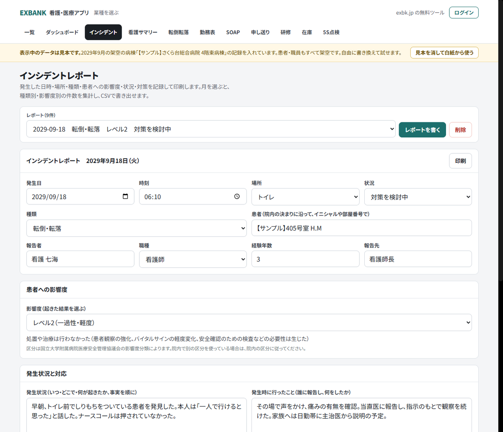Screen dimensions: 503x432
Task: Click the インシデントレポート 2029年9月18日(火) heading
Action: click(83, 161)
